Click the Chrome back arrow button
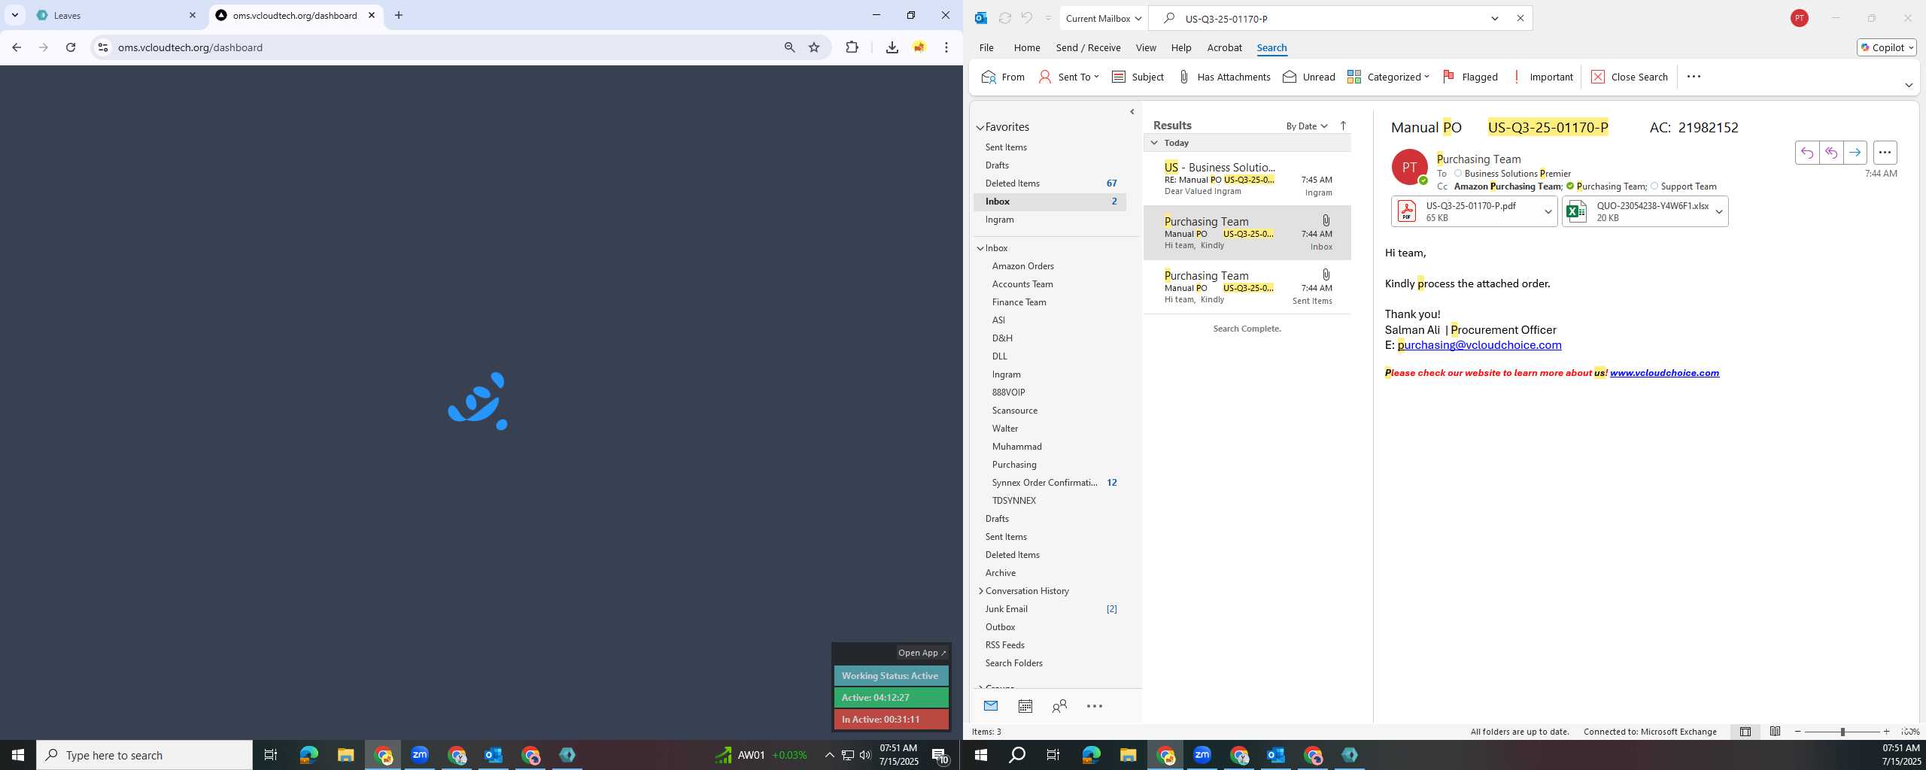 17,47
